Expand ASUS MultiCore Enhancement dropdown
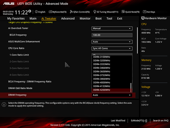Viewport: 170px width, 128px height. pyautogui.click(x=112, y=42)
